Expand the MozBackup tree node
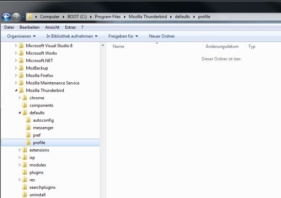 click(x=16, y=68)
